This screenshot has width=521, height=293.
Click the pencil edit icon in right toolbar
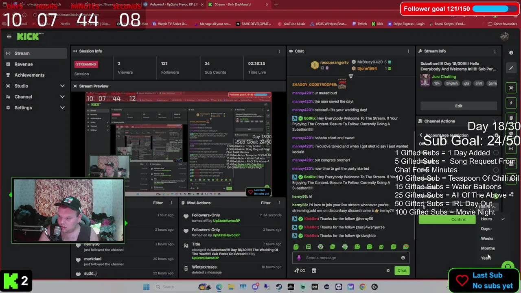coord(511,68)
